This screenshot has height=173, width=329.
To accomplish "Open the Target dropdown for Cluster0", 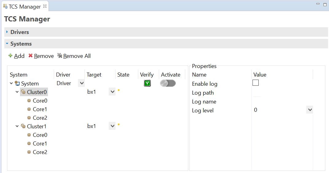I will tap(112, 92).
